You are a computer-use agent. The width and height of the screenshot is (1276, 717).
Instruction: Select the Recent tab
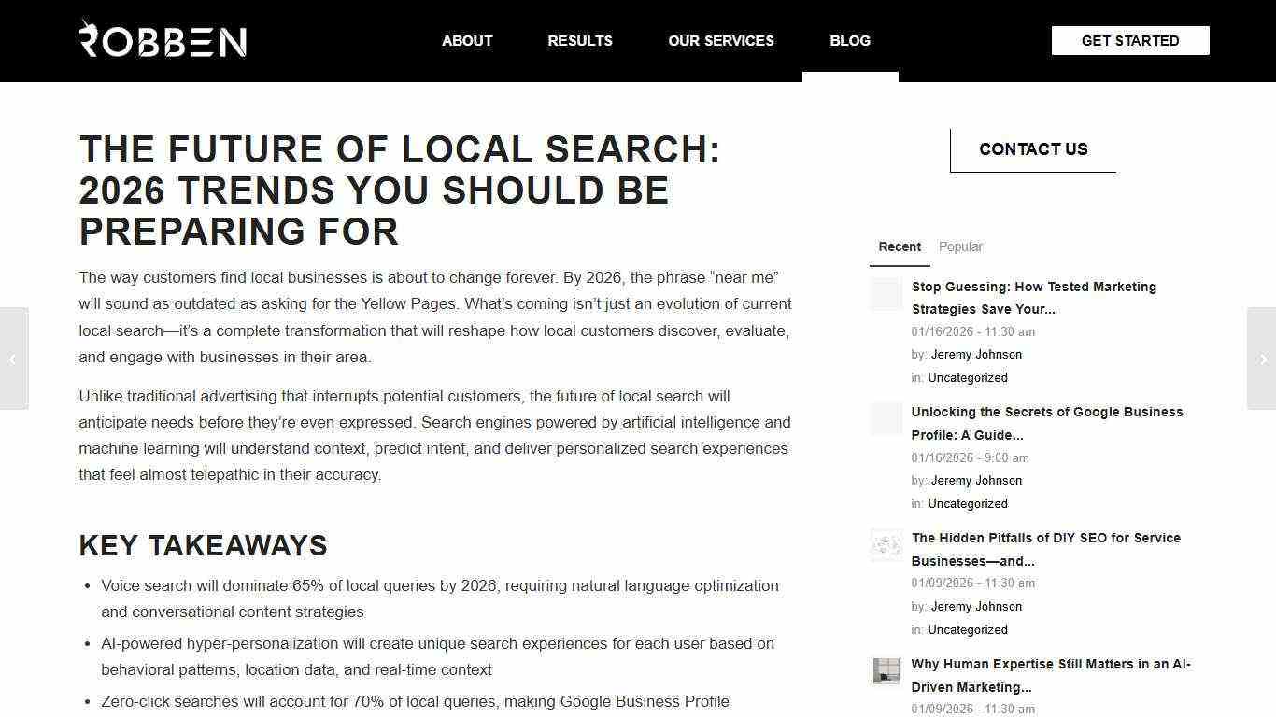point(899,246)
